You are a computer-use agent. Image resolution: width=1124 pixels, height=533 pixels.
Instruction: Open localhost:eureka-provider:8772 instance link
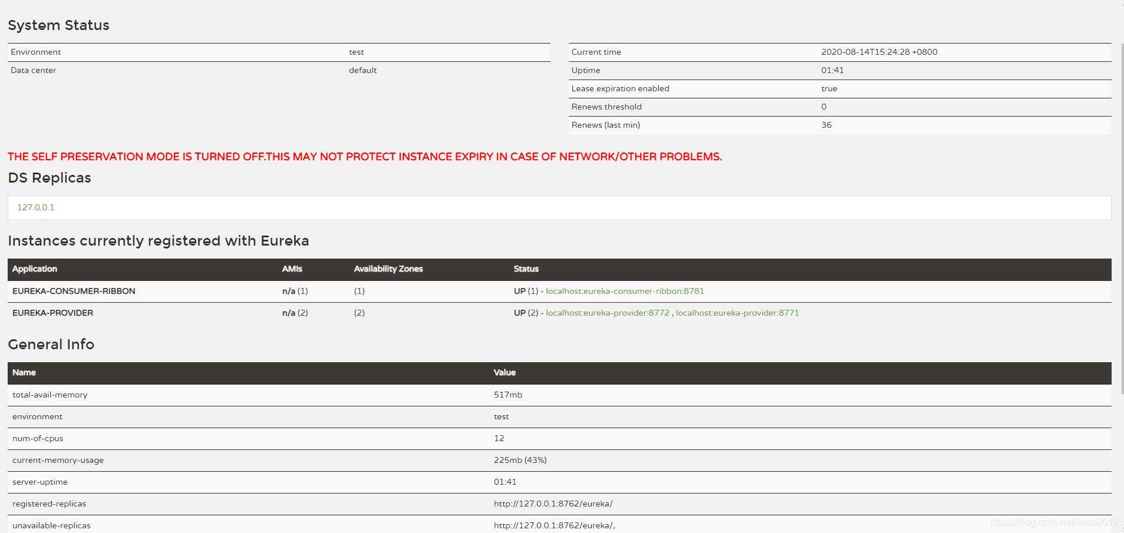click(608, 313)
